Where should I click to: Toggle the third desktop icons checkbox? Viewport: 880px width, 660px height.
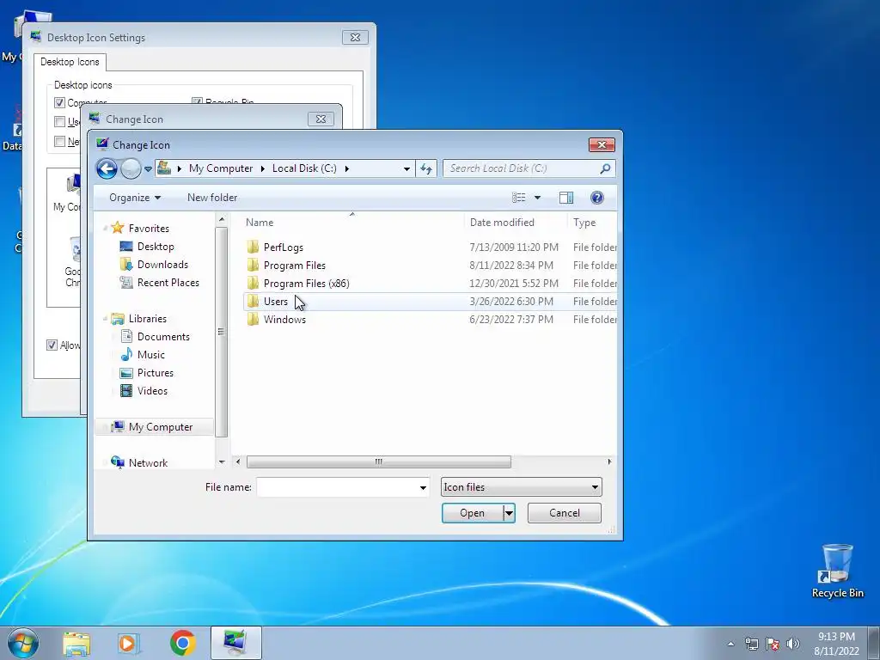tap(59, 142)
